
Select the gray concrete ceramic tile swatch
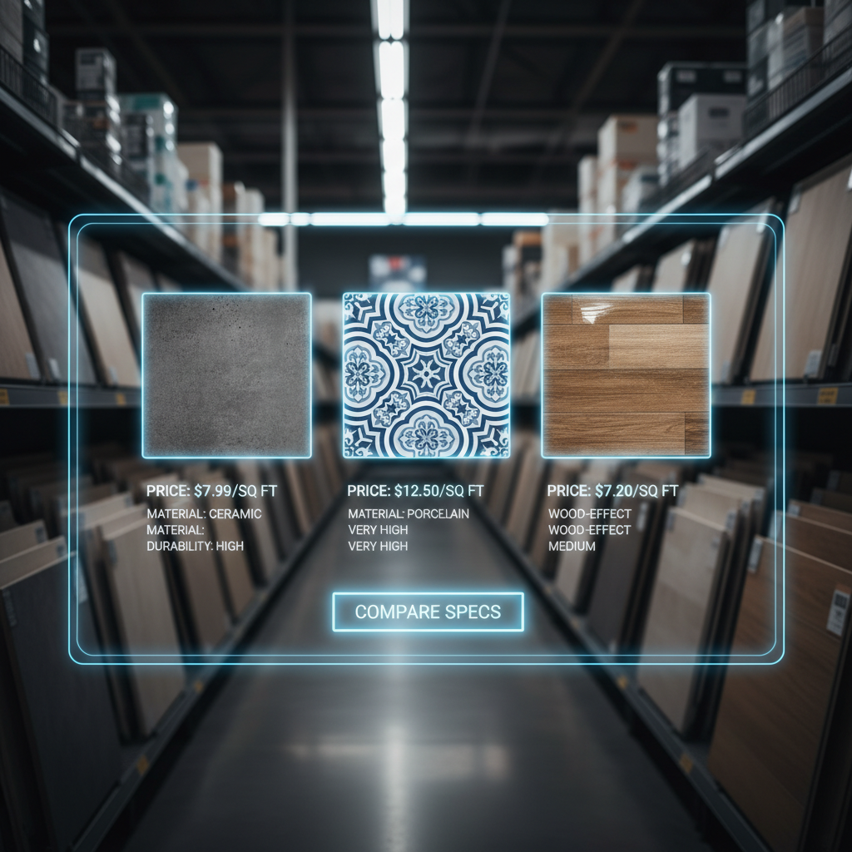pos(226,374)
